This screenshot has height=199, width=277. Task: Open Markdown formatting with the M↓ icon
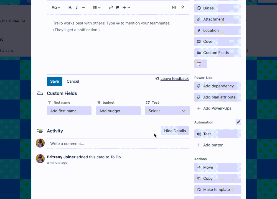point(174,7)
